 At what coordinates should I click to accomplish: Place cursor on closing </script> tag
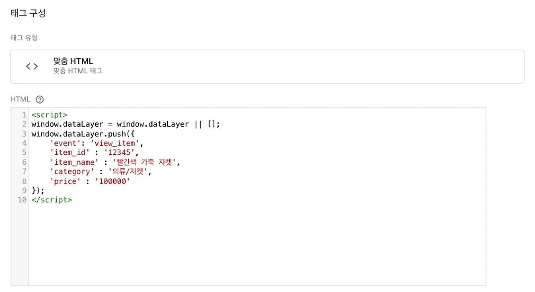pyautogui.click(x=51, y=200)
